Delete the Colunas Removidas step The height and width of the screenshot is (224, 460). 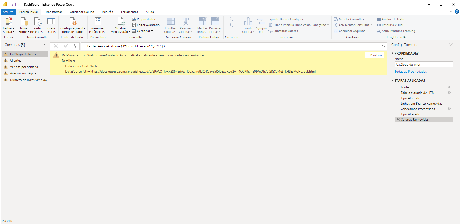coord(398,119)
